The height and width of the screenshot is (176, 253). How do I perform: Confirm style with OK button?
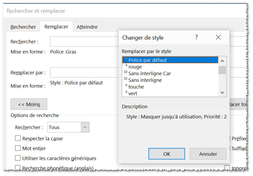point(167,154)
